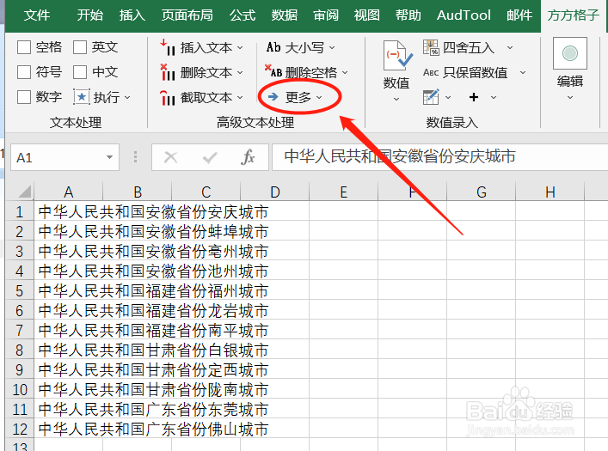Switch to the 数据 ribbon tab
The height and width of the screenshot is (451, 608).
point(285,15)
